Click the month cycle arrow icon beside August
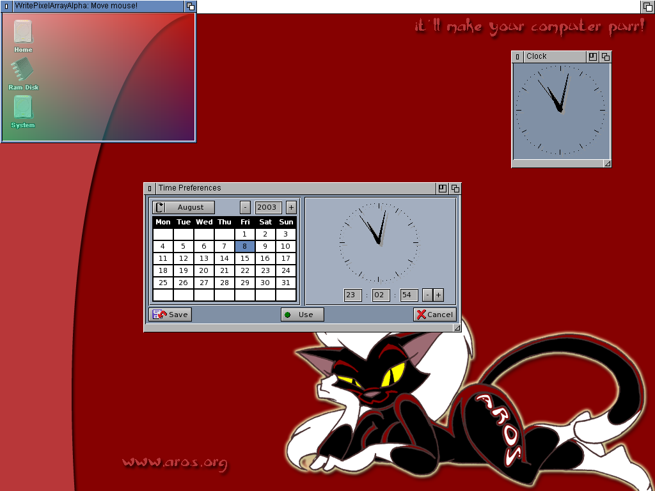 [159, 208]
